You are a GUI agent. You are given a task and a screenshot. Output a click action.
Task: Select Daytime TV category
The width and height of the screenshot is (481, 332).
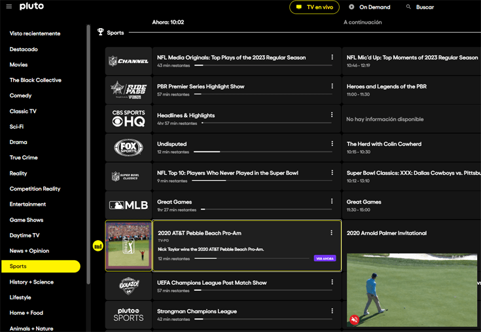(25, 235)
